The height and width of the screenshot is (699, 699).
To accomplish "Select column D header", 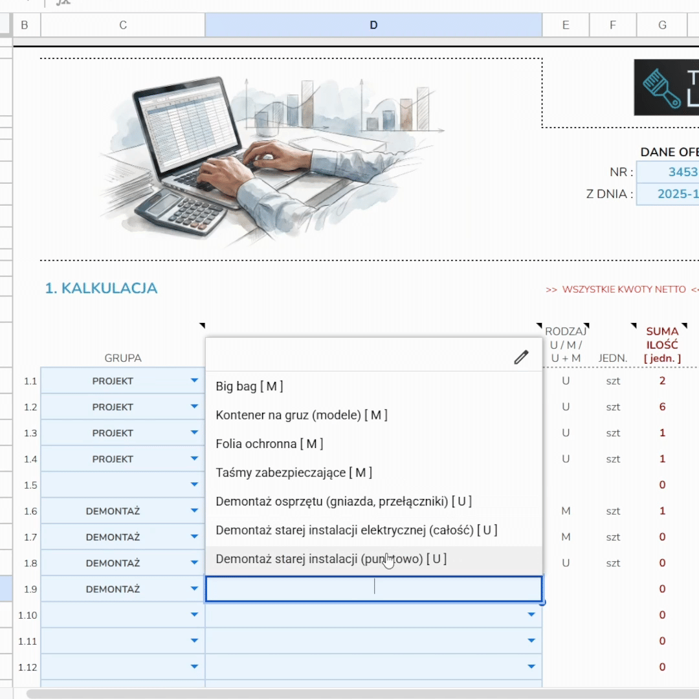I will click(x=373, y=25).
